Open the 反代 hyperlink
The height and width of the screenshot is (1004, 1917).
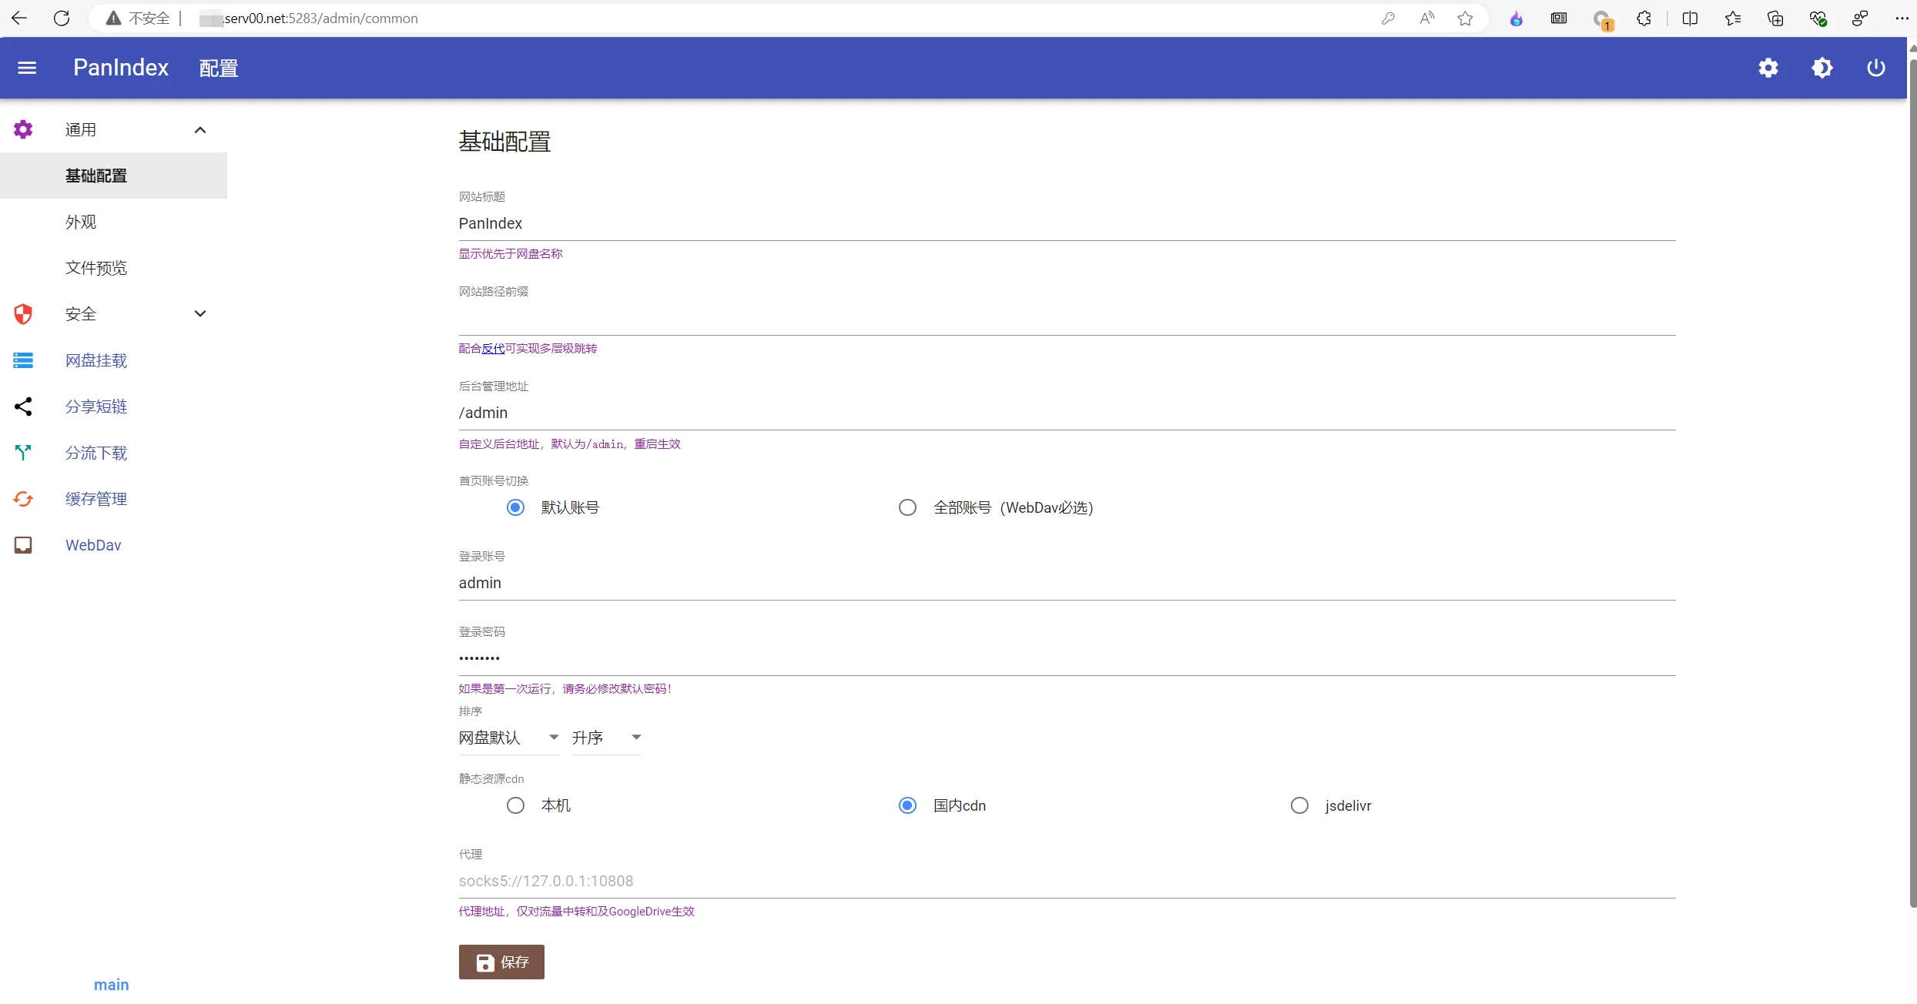pos(493,348)
